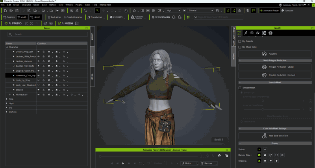
Task: Expand the HD Neutral F tree node
Action: pos(10,94)
